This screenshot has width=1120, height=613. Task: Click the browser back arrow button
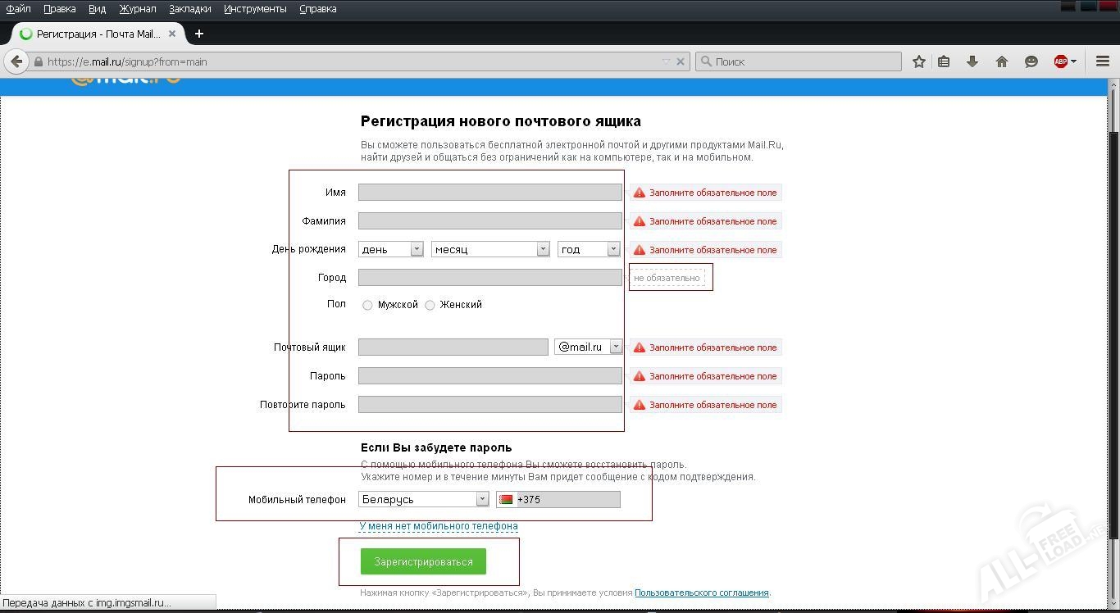click(x=16, y=61)
